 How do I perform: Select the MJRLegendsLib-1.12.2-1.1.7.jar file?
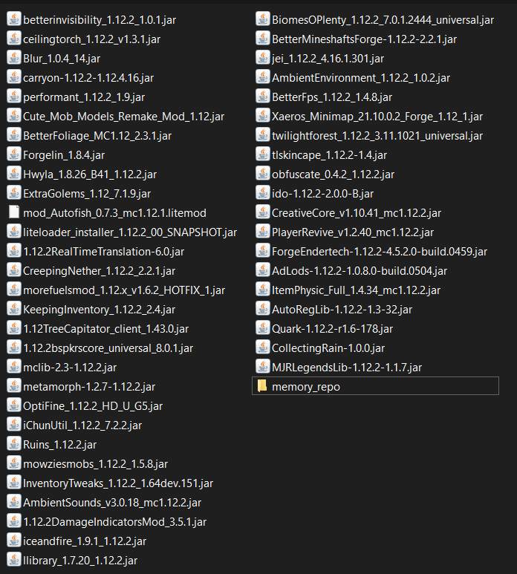point(347,367)
